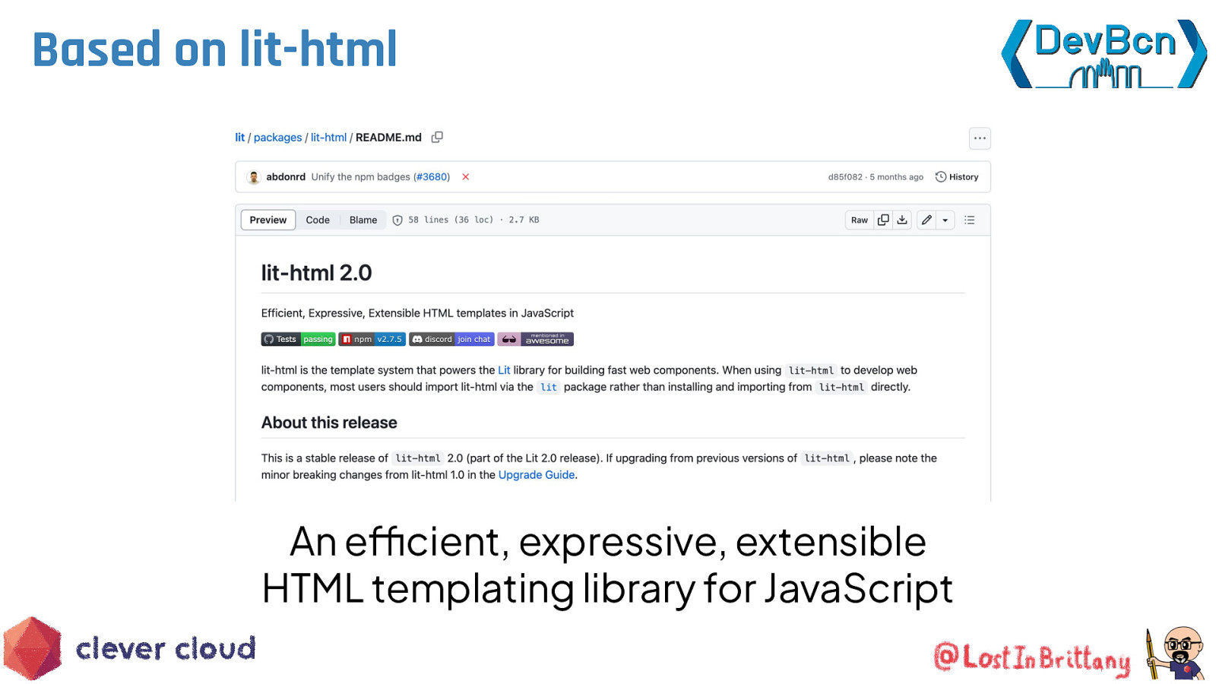
Task: Select the 'lit-html 2.0' heading
Action: (x=316, y=273)
